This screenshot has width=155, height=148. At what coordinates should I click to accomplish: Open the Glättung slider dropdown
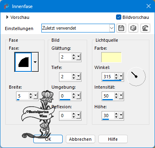click(x=78, y=57)
